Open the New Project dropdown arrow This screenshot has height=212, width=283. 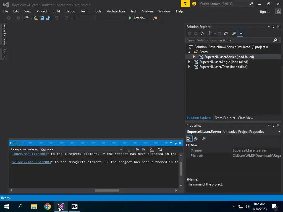coord(31,18)
